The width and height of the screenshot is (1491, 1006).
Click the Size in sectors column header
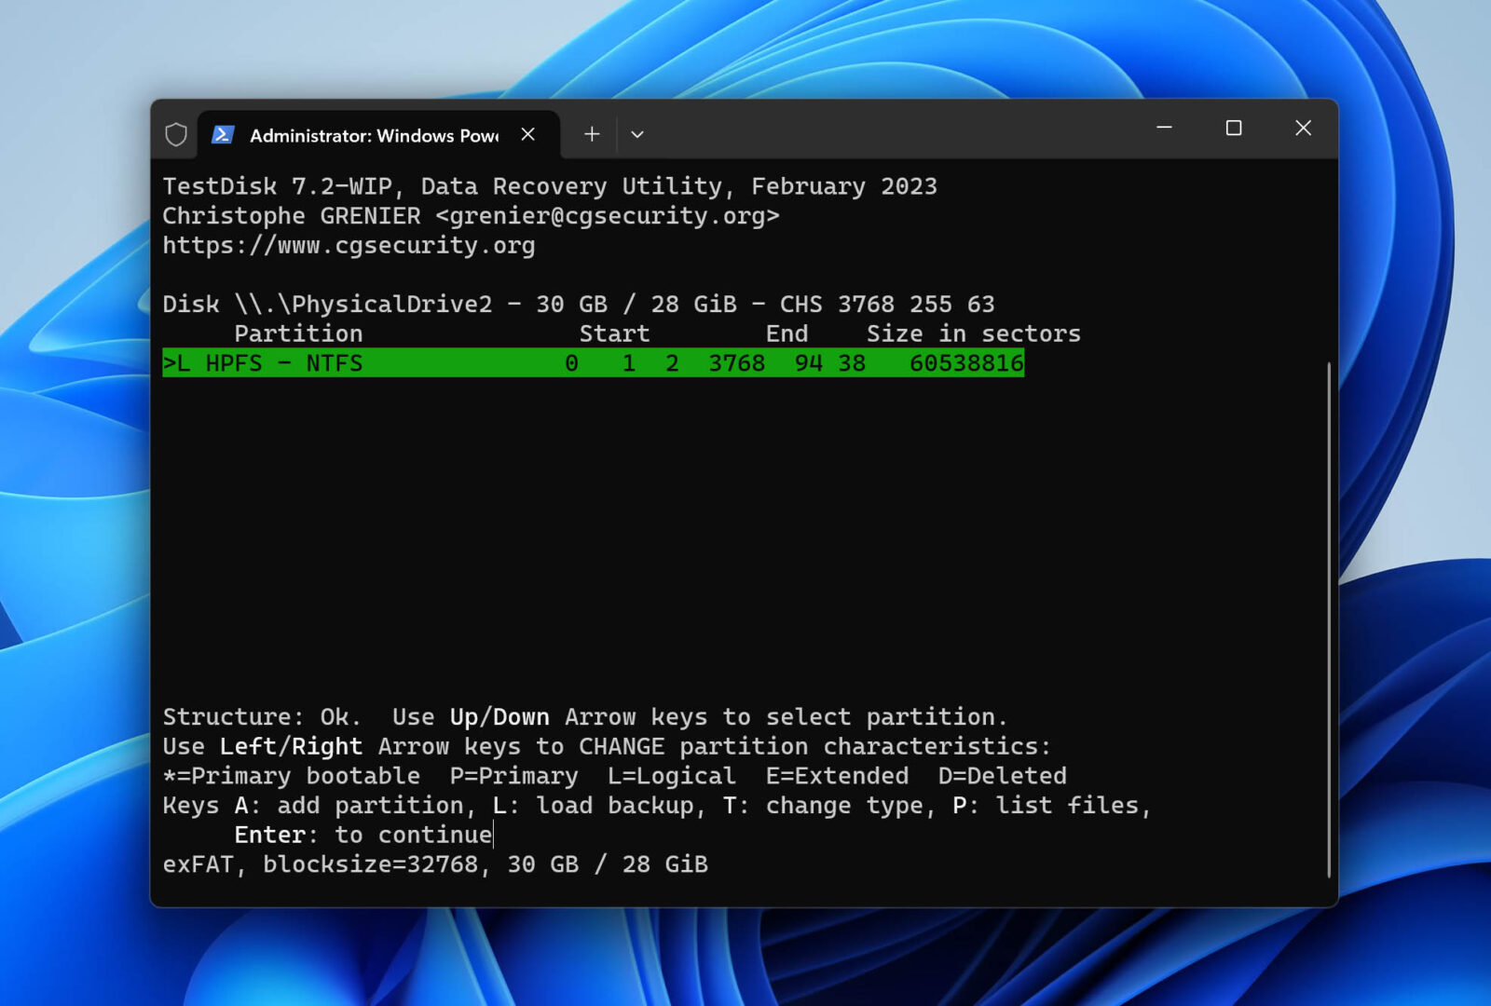pos(973,333)
